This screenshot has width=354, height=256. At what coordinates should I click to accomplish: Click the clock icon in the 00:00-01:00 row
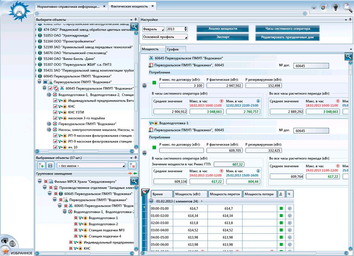tap(290, 208)
